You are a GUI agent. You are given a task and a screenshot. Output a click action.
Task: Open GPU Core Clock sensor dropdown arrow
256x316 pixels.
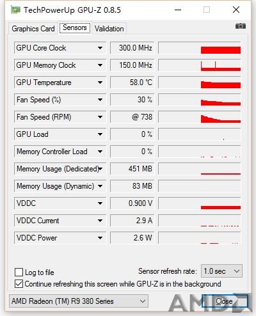(x=100, y=48)
